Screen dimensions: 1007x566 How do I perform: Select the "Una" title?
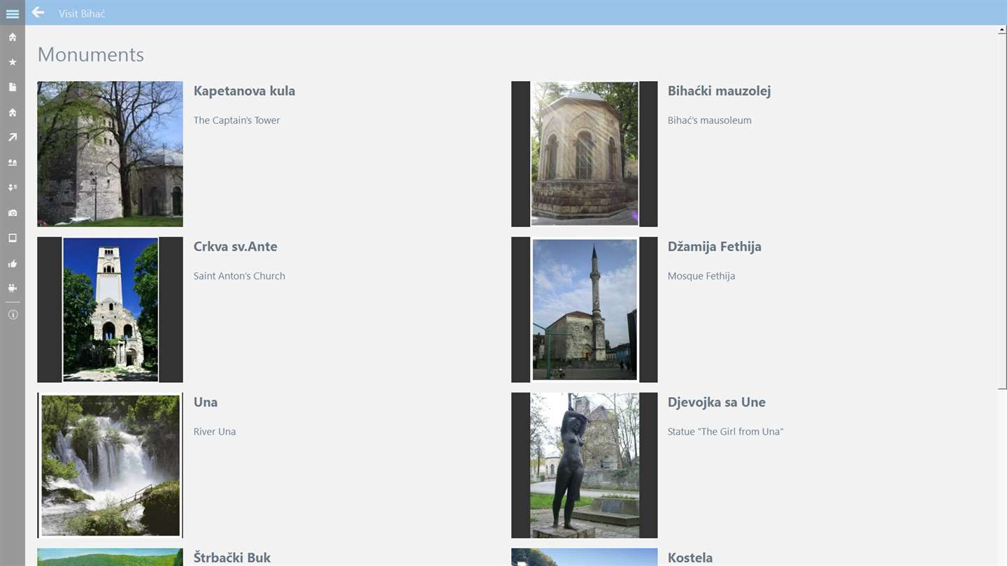206,402
